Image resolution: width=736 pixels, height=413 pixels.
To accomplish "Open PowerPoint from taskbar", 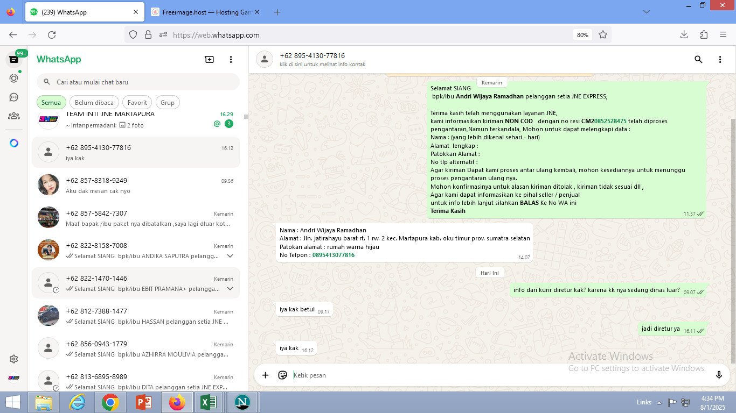I will tap(143, 402).
